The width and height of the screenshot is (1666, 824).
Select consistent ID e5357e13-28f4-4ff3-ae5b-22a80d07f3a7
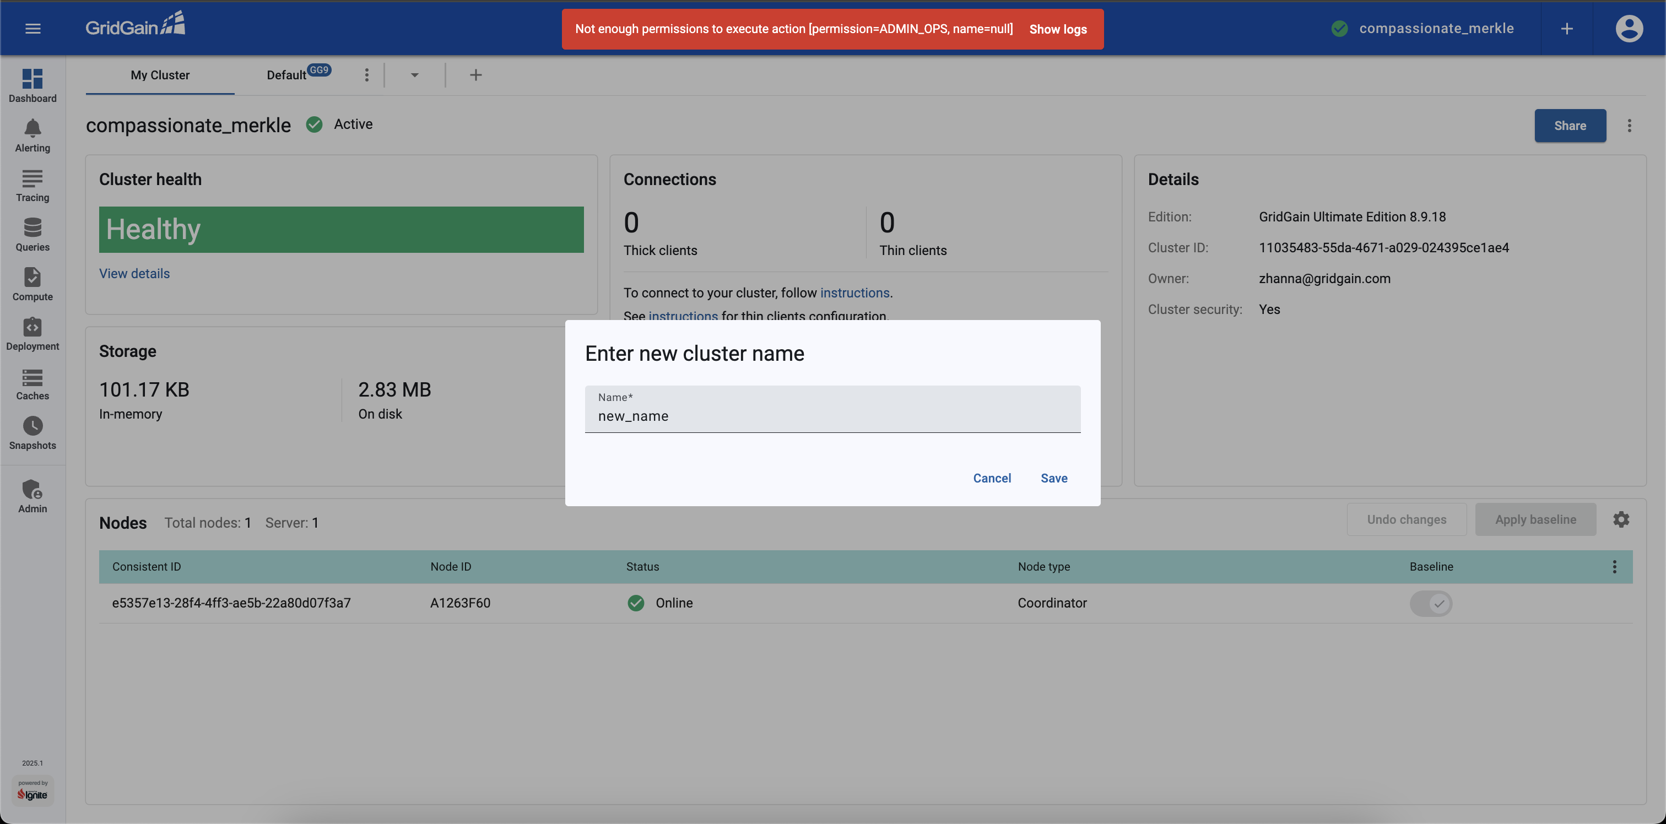[231, 603]
